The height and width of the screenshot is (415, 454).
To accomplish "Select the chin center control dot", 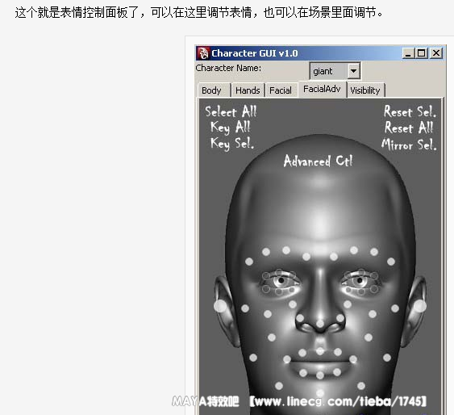I will coord(320,393).
